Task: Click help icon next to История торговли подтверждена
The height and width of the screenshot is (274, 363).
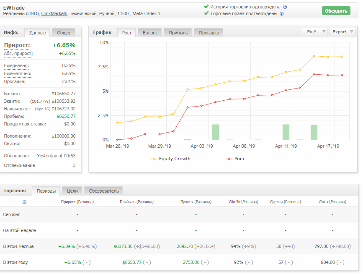Action: 285,7
